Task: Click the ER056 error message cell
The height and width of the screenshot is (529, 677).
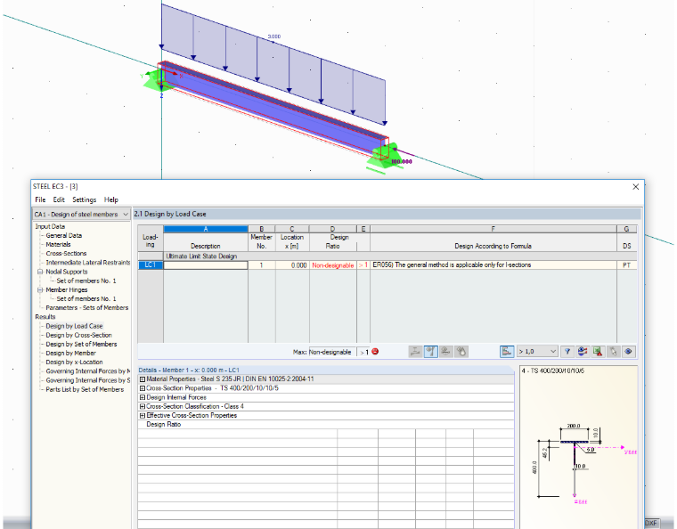Action: tap(493, 264)
